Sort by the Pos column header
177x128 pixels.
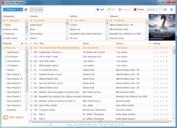click(x=35, y=43)
